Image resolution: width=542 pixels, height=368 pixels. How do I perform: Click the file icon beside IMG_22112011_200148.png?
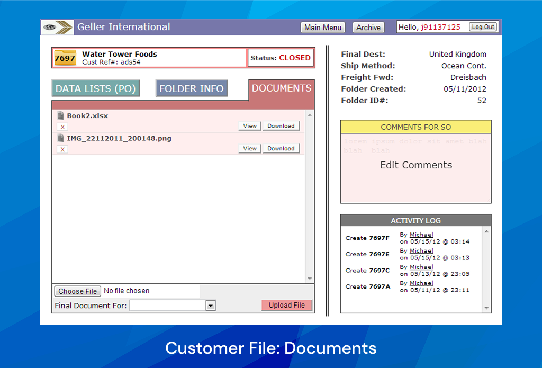(59, 138)
